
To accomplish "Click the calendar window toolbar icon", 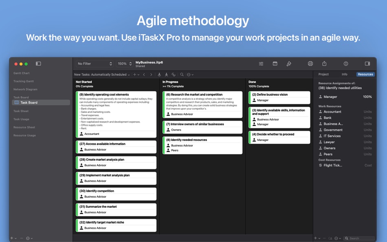I will (275, 64).
